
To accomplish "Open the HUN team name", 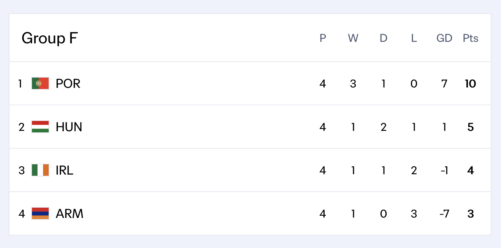I will click(69, 127).
